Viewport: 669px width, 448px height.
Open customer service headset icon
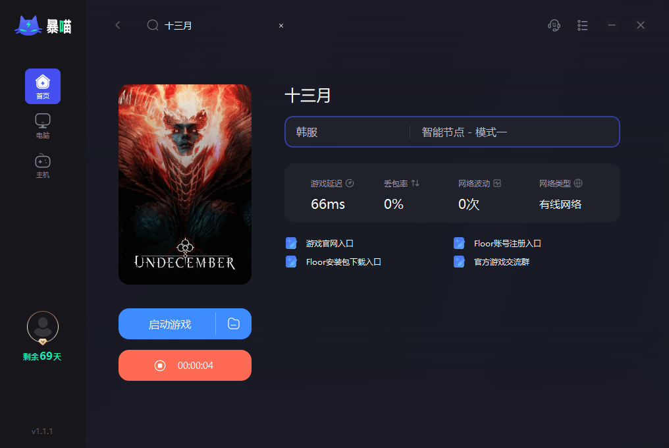pos(554,25)
